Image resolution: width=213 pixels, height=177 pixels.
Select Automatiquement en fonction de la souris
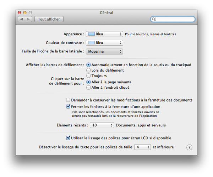pyautogui.click(x=89, y=65)
